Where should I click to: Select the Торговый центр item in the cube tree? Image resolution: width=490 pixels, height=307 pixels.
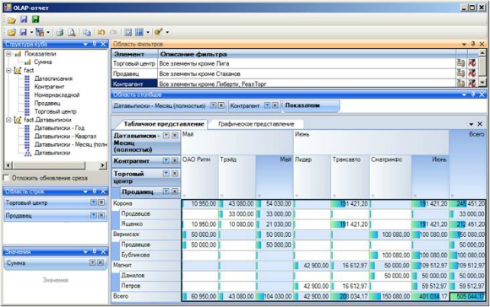pyautogui.click(x=55, y=111)
